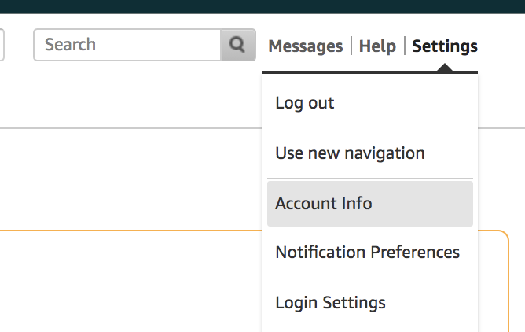Click the word Preferences in the menu
This screenshot has width=525, height=332.
(x=415, y=253)
